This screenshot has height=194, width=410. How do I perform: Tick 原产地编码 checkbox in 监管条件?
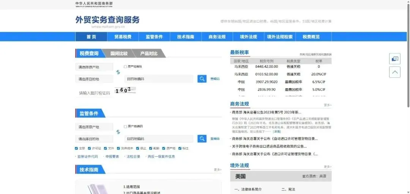[x=126, y=127]
